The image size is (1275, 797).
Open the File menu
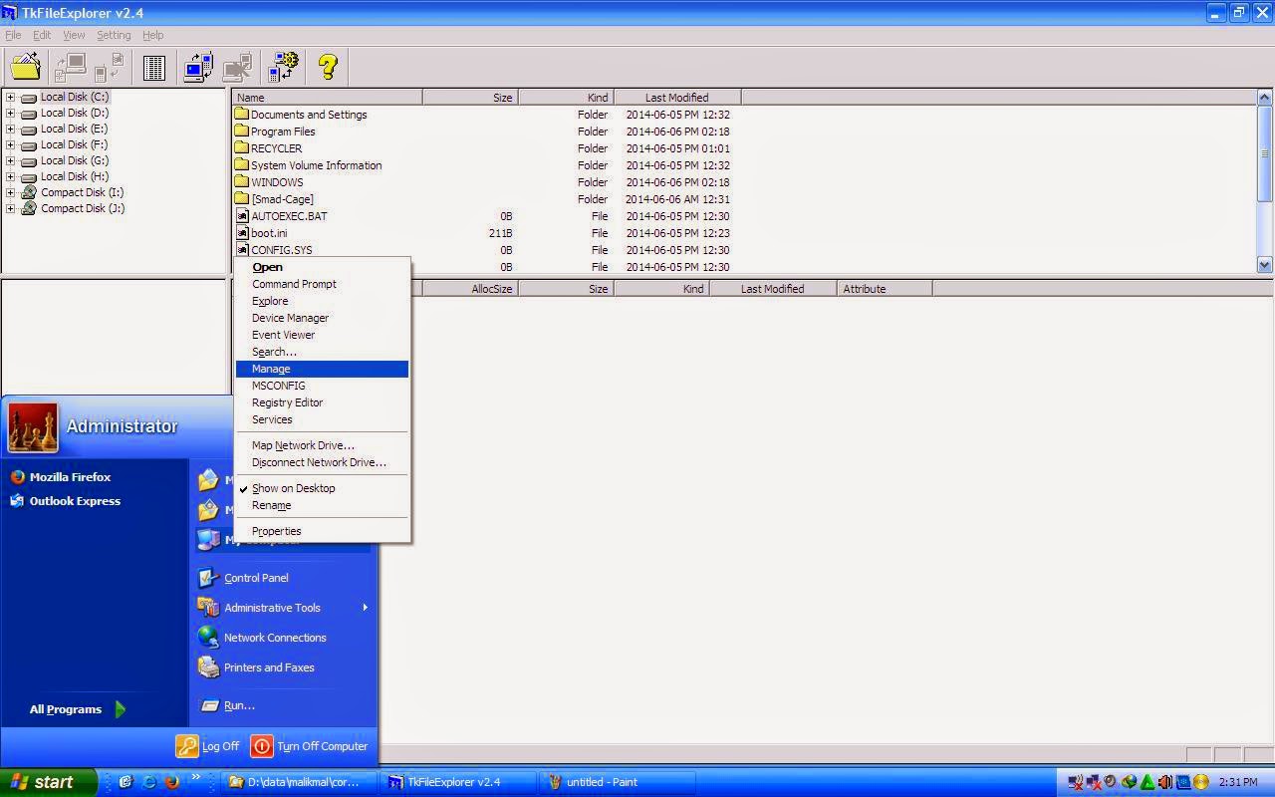click(x=13, y=35)
